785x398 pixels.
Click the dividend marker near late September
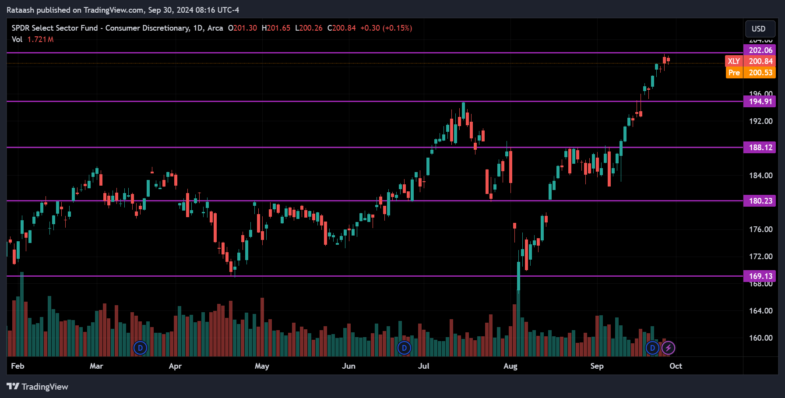click(652, 348)
